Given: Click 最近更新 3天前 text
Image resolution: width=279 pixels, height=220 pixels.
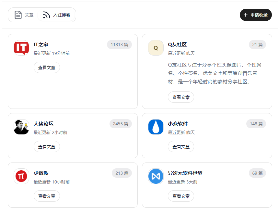Looking at the screenshot, I should (182, 182).
